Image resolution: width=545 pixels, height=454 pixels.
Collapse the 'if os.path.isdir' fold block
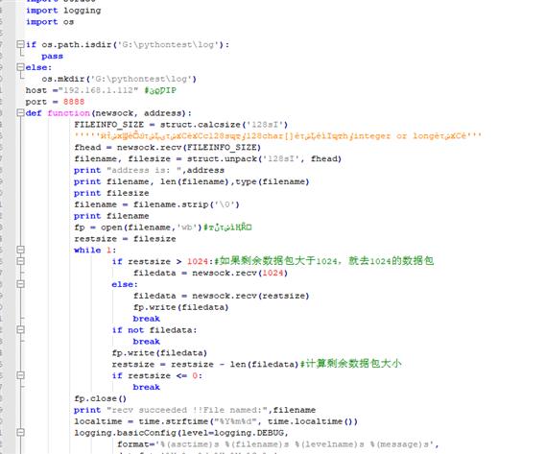(x=20, y=44)
